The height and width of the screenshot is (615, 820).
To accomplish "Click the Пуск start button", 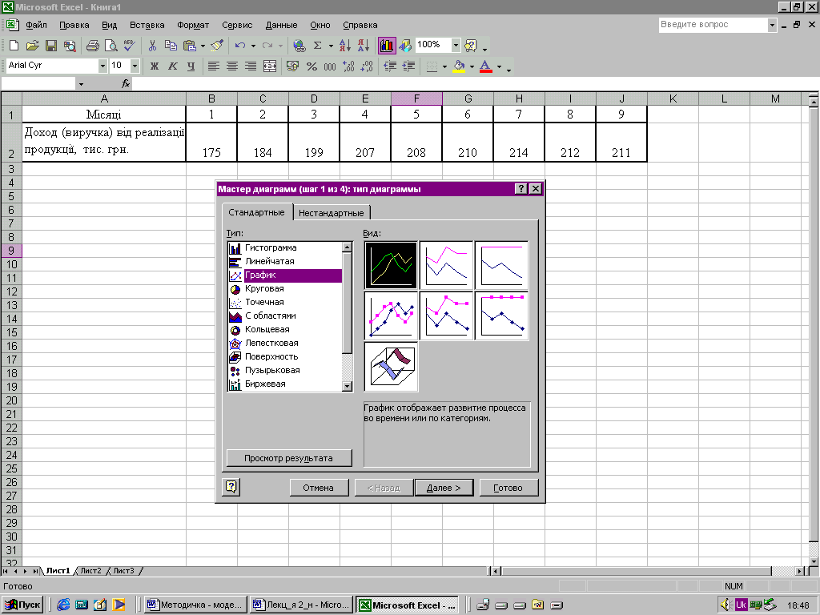I will pos(22,605).
